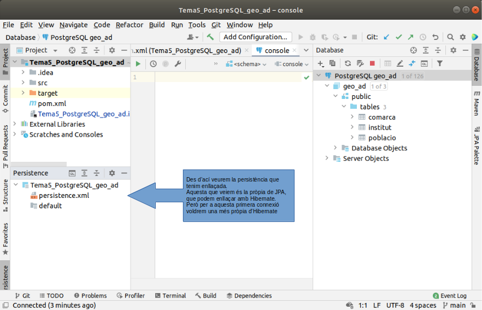482x310 pixels.
Task: Open the Commit side tab
Action: [5, 99]
